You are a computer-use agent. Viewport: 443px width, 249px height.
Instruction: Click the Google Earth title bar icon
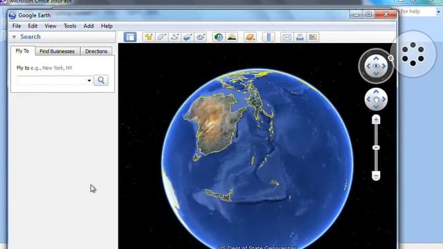(12, 15)
